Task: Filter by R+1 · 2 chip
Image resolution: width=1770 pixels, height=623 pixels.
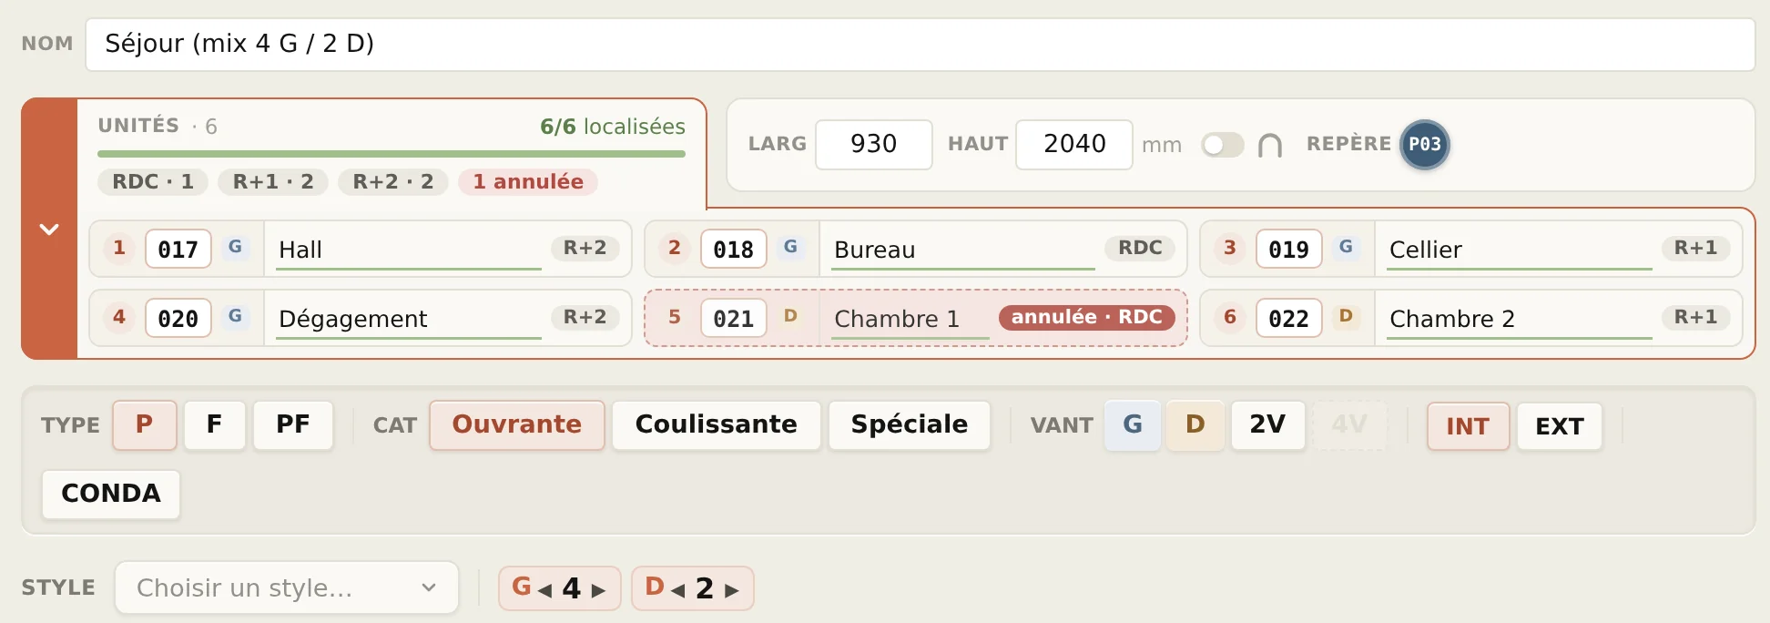Action: click(273, 182)
